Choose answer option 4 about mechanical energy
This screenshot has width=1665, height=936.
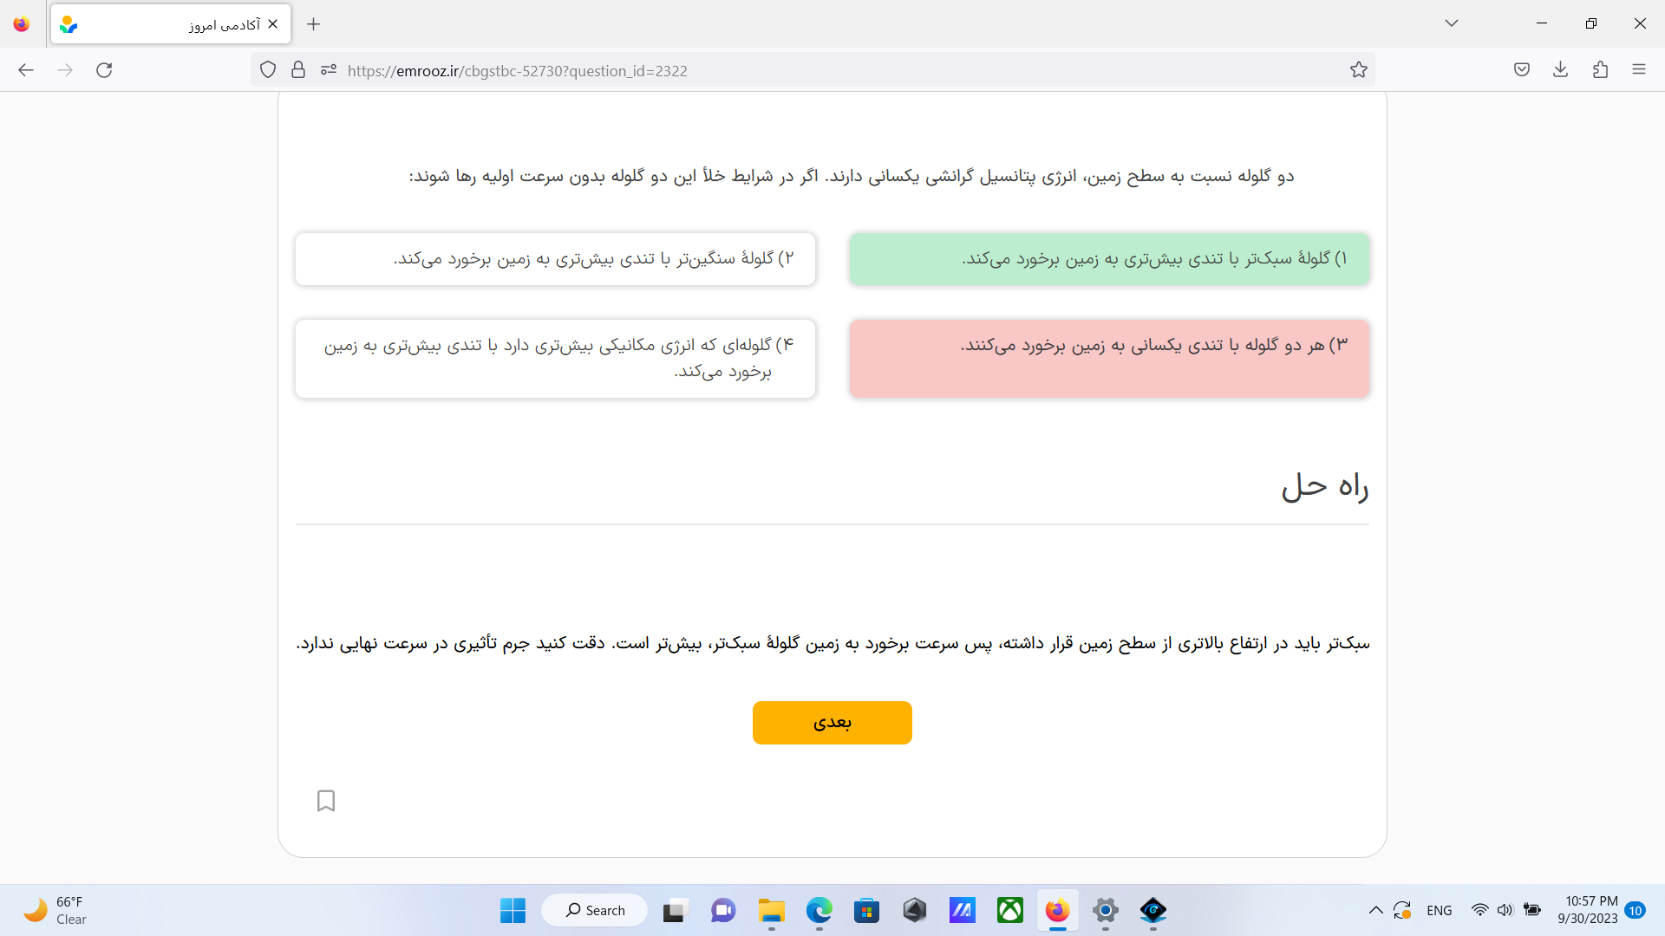tap(555, 359)
